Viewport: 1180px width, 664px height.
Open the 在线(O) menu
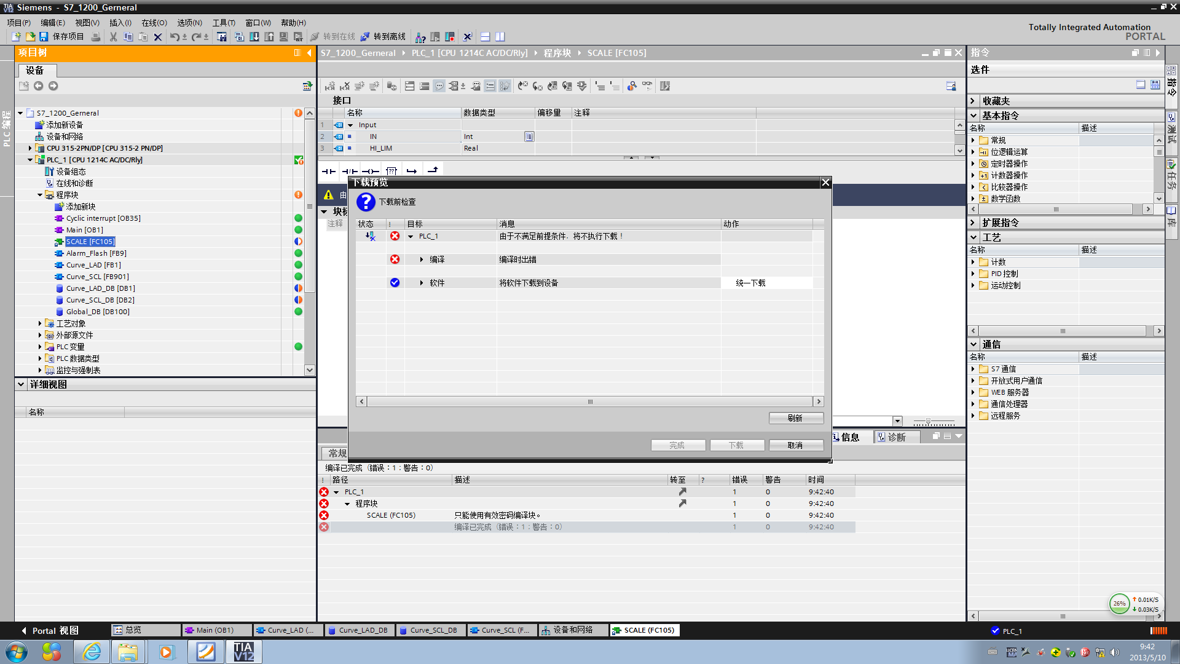point(154,23)
